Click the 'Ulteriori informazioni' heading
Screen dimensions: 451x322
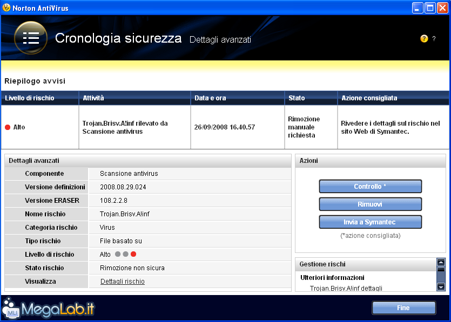(332, 277)
